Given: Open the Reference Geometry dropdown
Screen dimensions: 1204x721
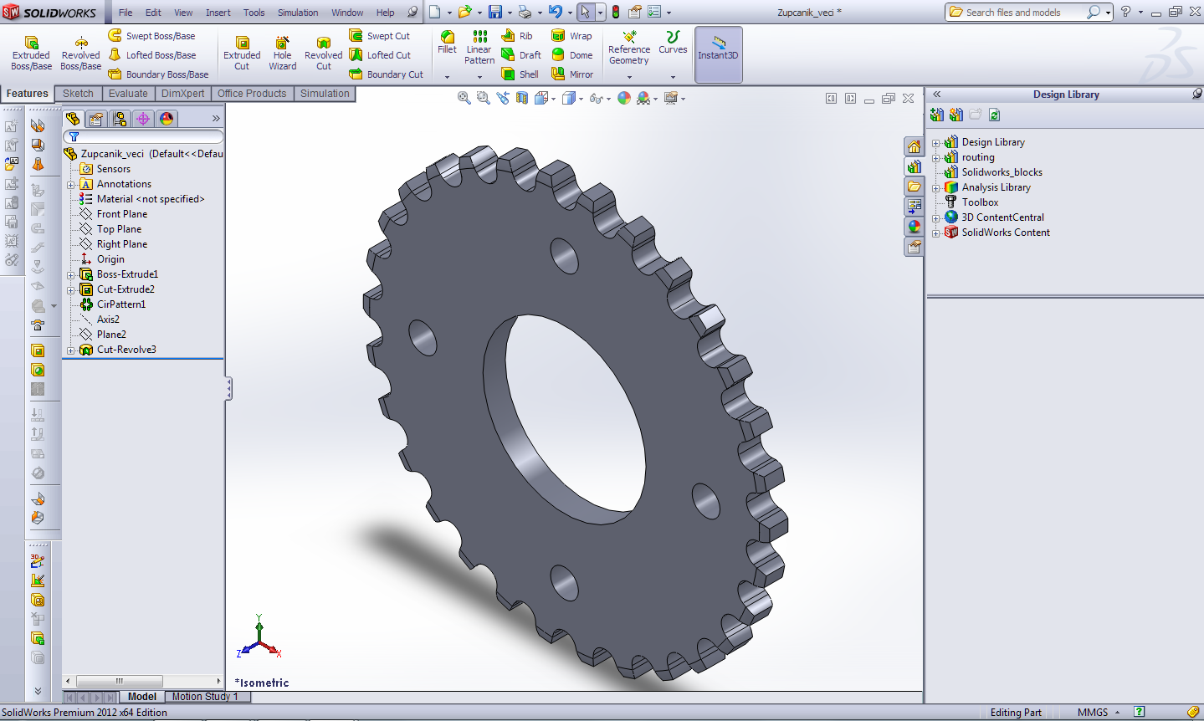Looking at the screenshot, I should click(629, 76).
